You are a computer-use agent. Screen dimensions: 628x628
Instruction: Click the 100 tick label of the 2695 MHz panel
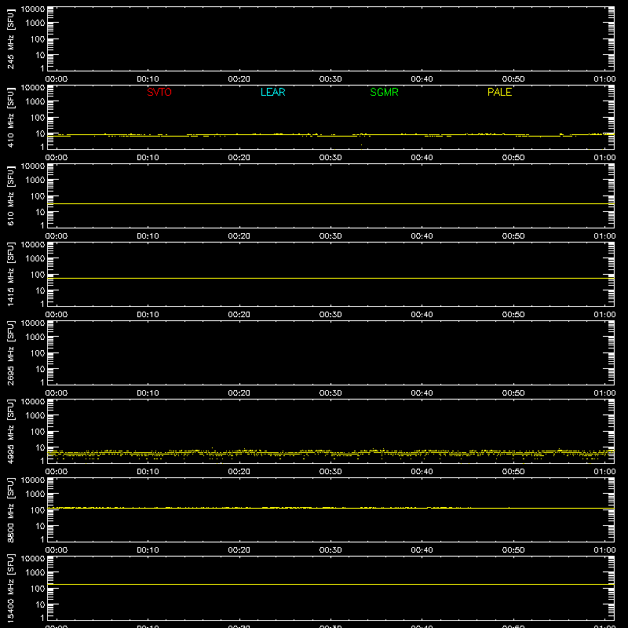[x=37, y=353]
